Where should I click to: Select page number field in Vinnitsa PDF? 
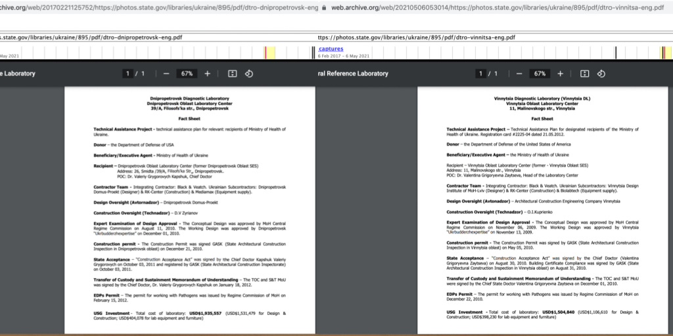481,73
